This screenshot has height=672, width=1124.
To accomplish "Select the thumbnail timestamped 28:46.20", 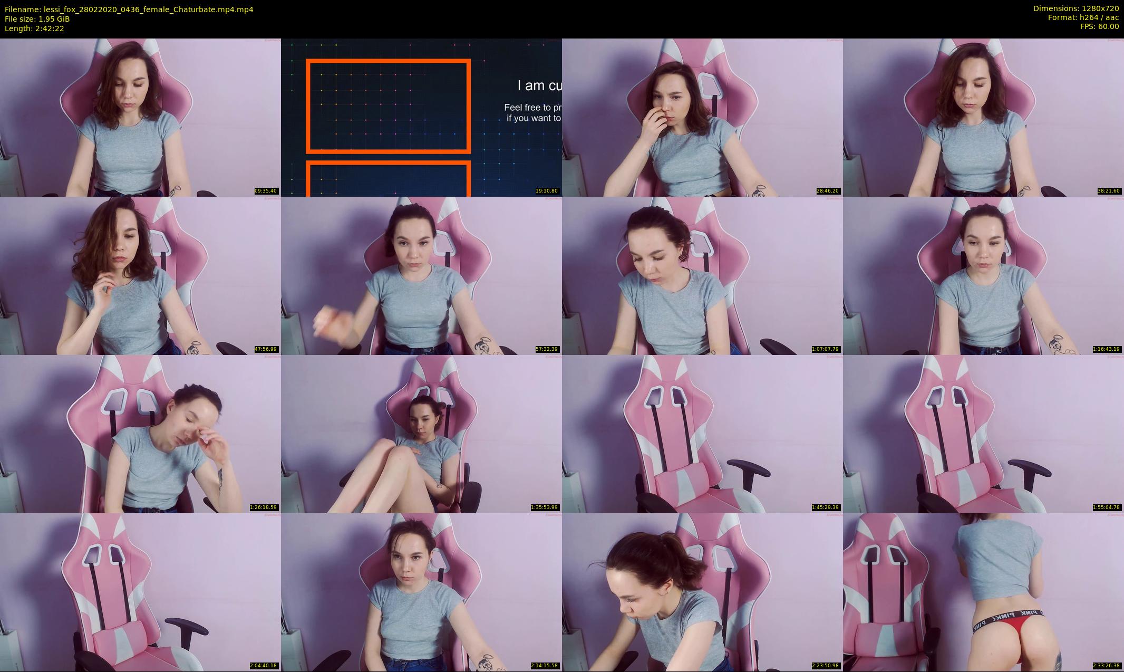I will coord(702,117).
